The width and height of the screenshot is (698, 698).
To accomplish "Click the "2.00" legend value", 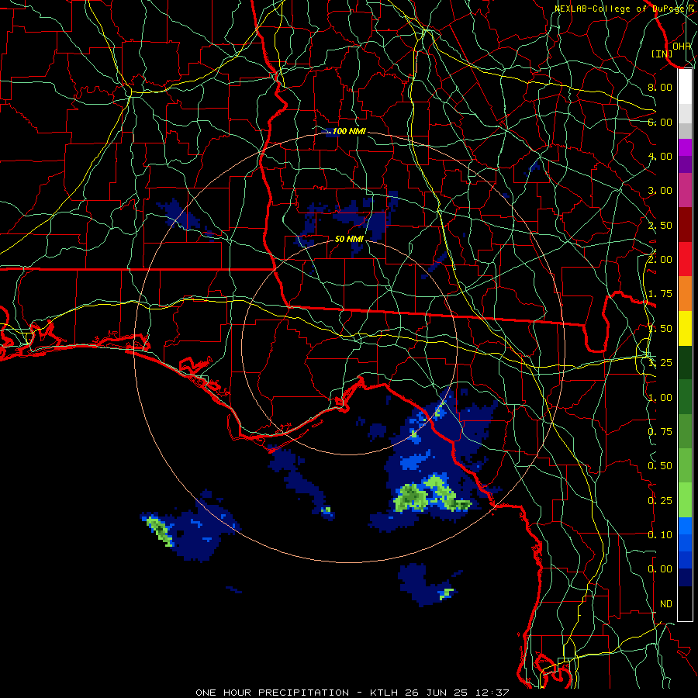I will pyautogui.click(x=660, y=260).
